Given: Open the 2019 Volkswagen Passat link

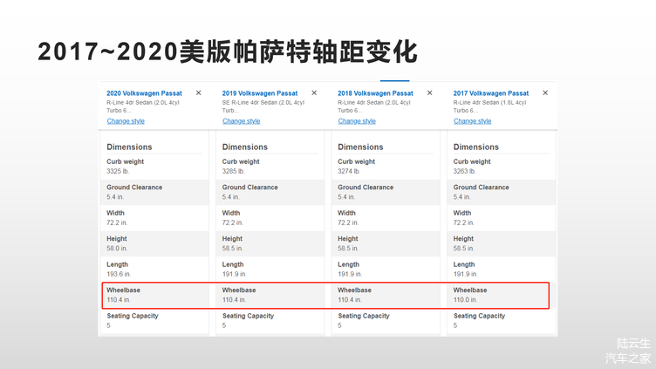Looking at the screenshot, I should pyautogui.click(x=260, y=93).
